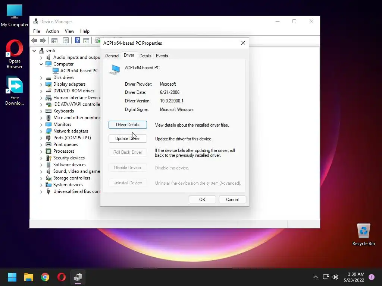Open File Explorer from the taskbar
Image resolution: width=382 pixels, height=286 pixels.
pyautogui.click(x=28, y=277)
